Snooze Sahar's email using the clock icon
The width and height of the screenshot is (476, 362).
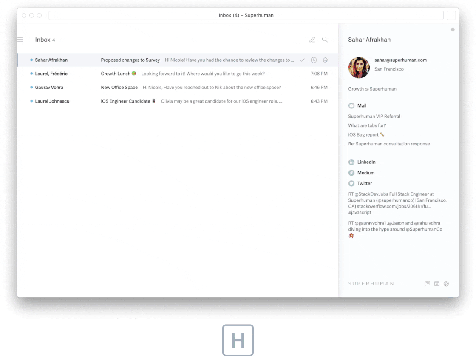point(314,60)
